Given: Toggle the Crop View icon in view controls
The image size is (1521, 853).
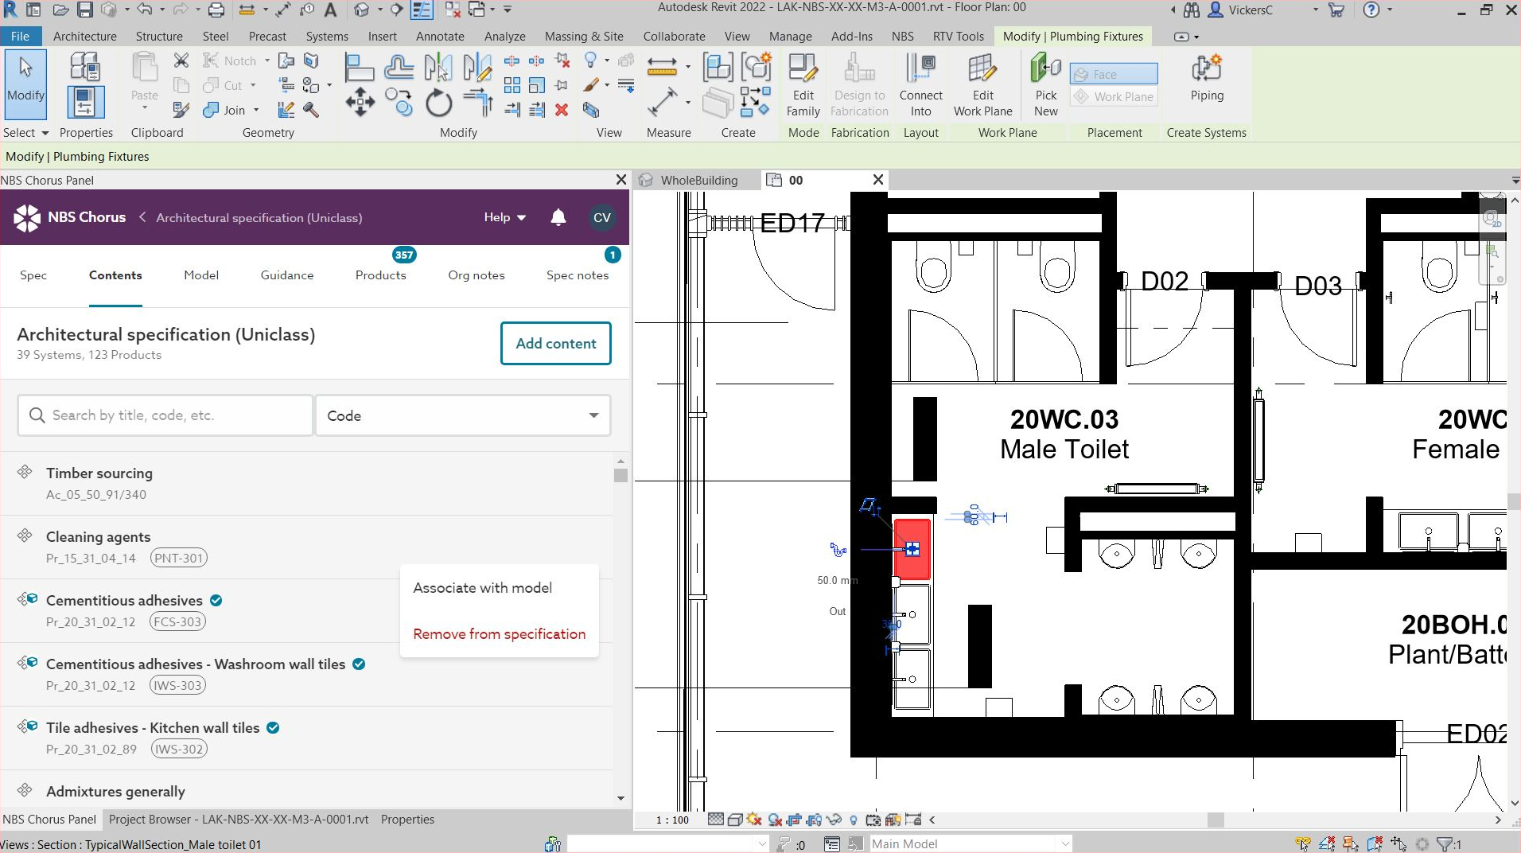Looking at the screenshot, I should tap(793, 820).
